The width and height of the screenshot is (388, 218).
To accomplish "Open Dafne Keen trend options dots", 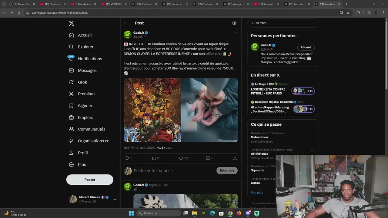I will (x=313, y=134).
